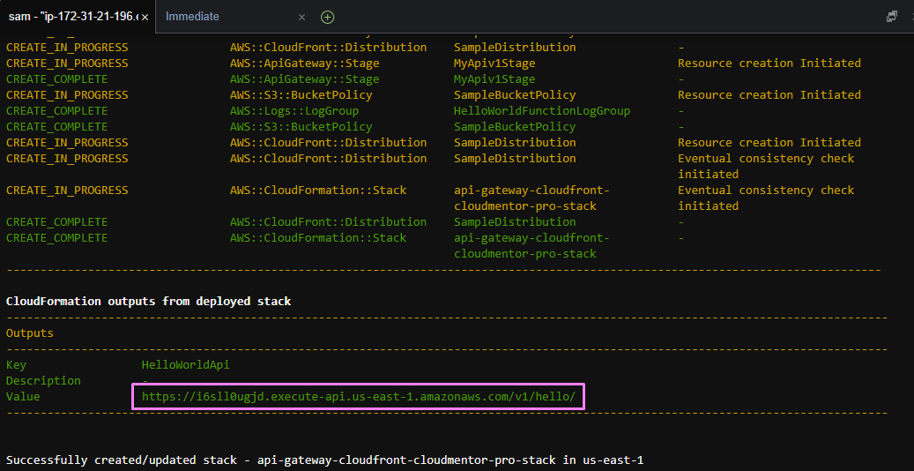
Task: Click the pane maximize/restore icon at top right
Action: click(891, 17)
